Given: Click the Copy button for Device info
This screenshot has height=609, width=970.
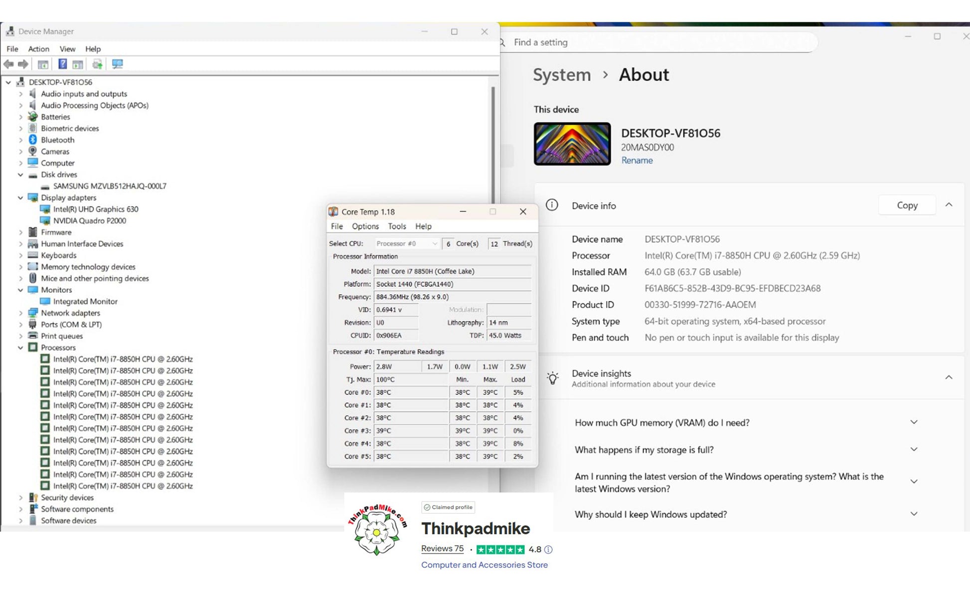Looking at the screenshot, I should click(x=907, y=205).
